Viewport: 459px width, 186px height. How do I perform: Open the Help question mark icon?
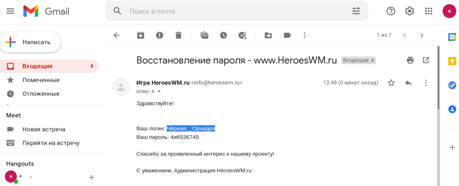(391, 11)
